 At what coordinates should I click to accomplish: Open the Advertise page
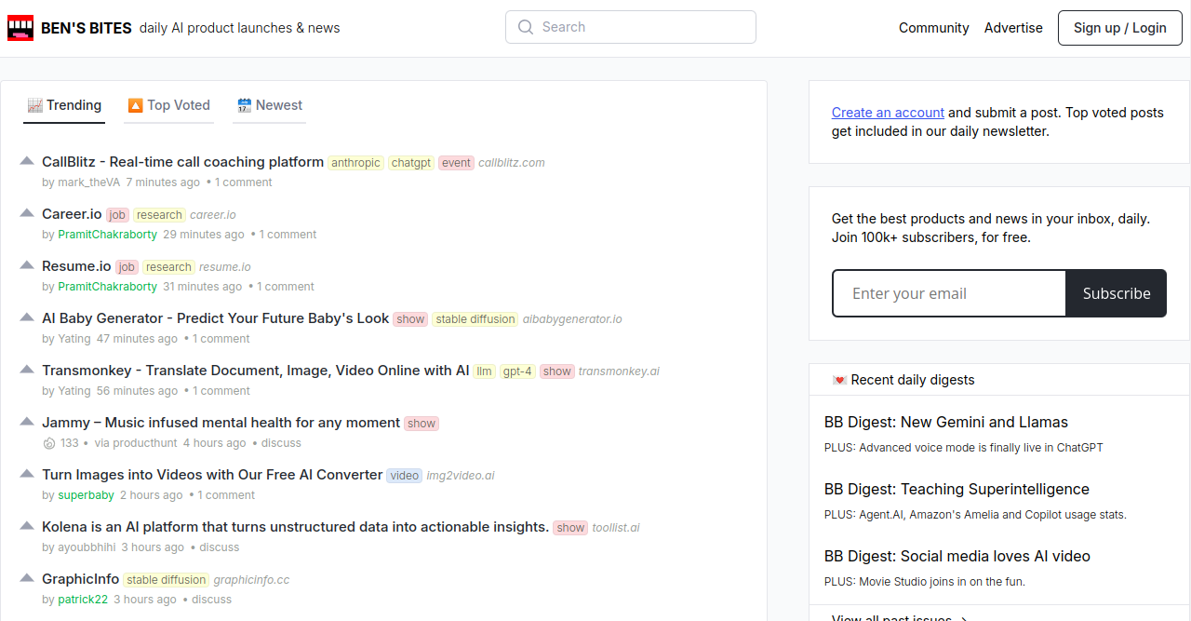[x=1013, y=28]
